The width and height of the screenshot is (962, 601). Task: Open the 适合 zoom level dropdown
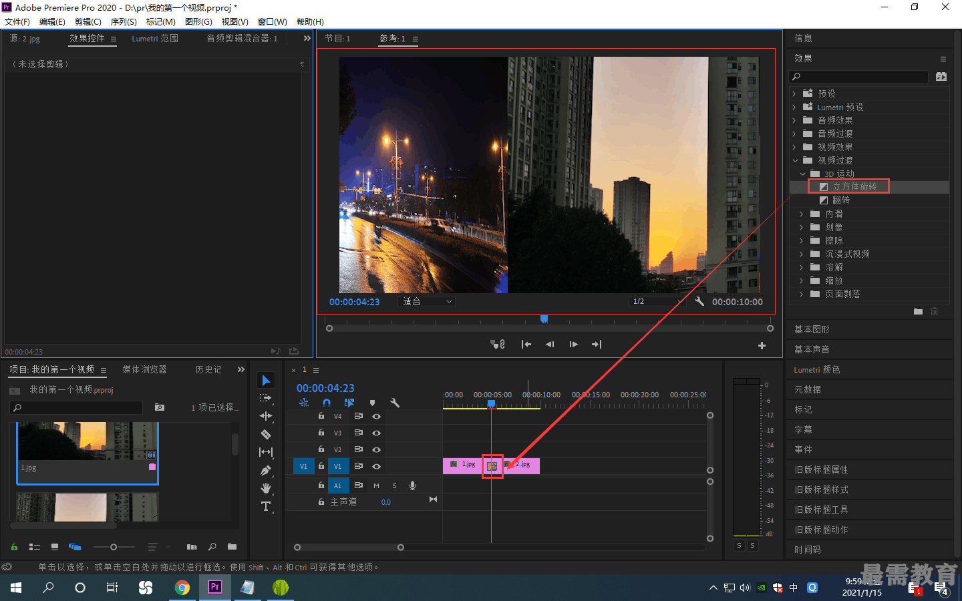coord(427,302)
